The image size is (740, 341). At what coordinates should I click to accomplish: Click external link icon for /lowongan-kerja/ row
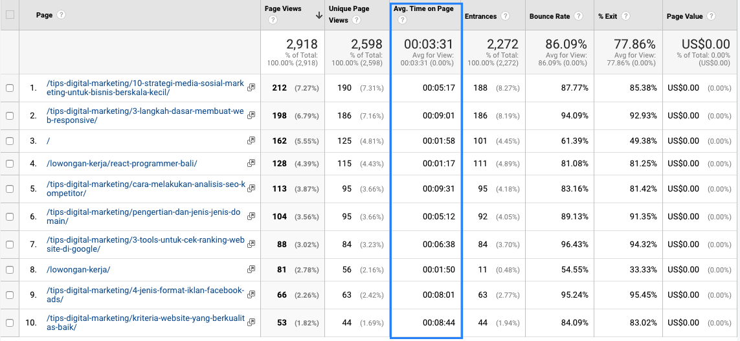(x=251, y=269)
